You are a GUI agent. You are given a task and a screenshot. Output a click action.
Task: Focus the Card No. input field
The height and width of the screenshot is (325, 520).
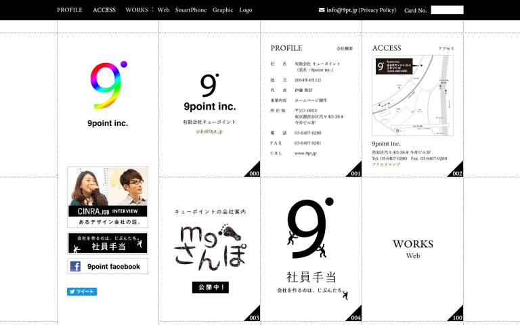pos(447,10)
